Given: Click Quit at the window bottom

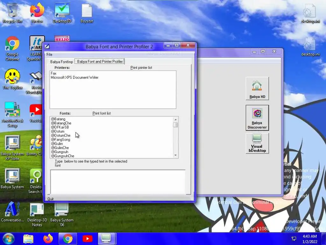Looking at the screenshot, I should (x=50, y=199).
